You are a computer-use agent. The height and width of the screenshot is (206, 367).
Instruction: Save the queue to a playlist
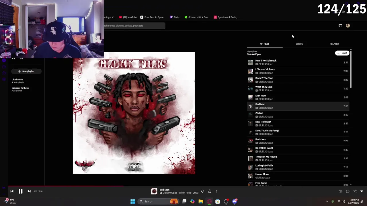(x=342, y=53)
